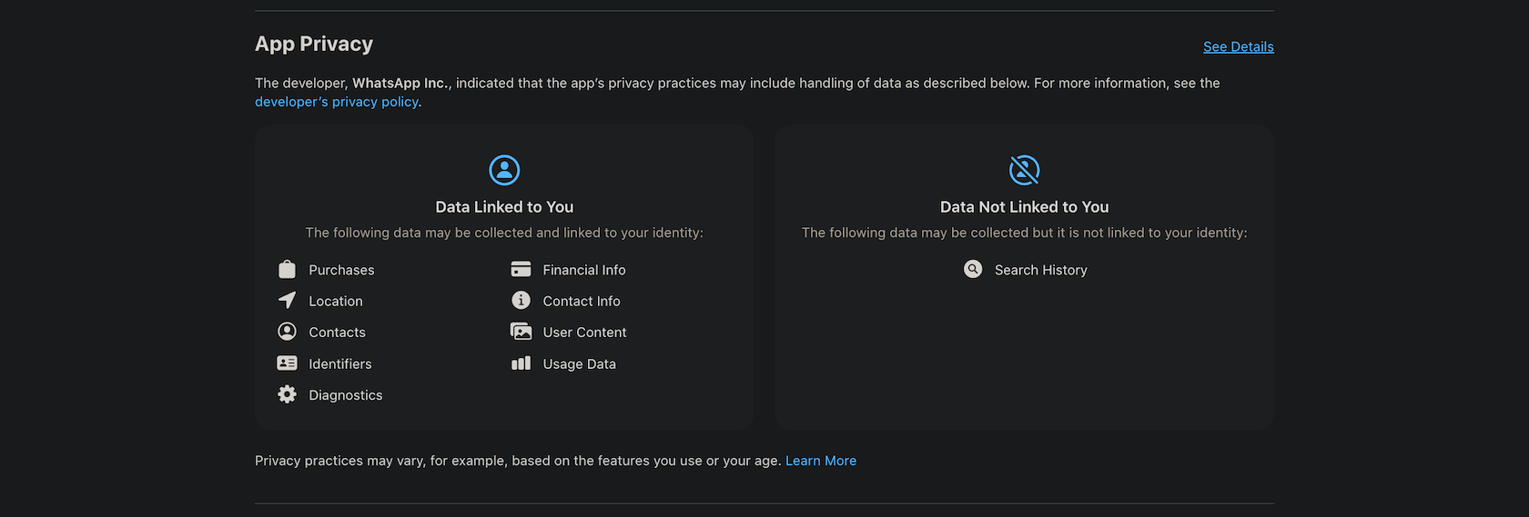Click the Identifiers ID card icon

pyautogui.click(x=287, y=363)
